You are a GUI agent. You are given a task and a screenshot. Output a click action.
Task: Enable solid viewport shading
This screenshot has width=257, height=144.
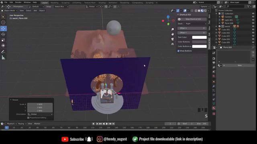tap(199, 11)
